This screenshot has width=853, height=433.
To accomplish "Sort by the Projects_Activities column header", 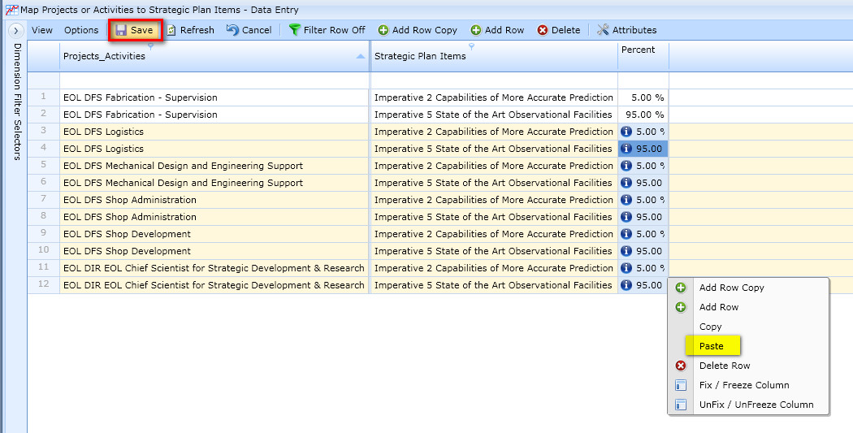I will 214,56.
